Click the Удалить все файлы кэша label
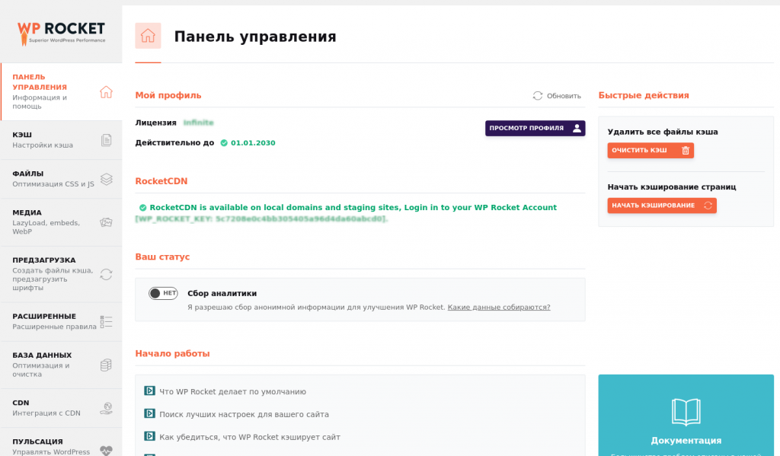This screenshot has height=456, width=780. click(663, 132)
